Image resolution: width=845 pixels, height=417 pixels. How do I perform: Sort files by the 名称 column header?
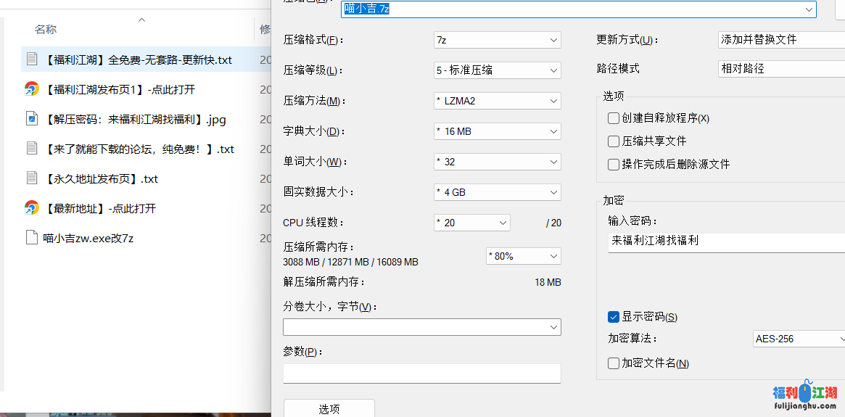tap(46, 30)
